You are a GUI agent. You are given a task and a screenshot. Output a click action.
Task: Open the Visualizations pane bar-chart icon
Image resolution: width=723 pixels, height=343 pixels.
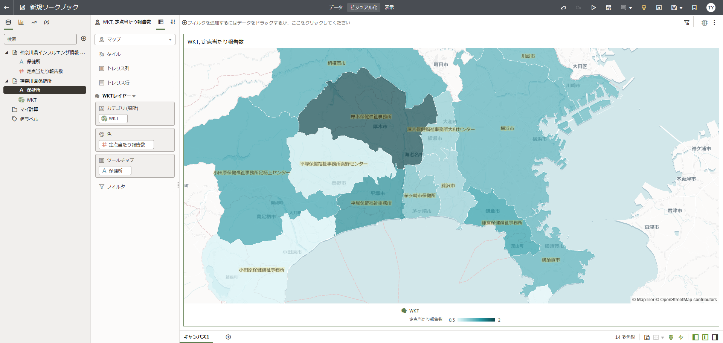pyautogui.click(x=21, y=22)
